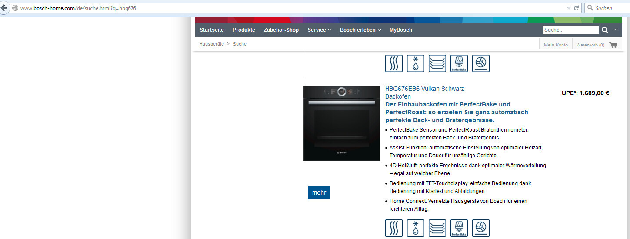Screen dimensions: 630x239
Task: Click the PerfectBake icon below the HBG676EB6 description
Action: (459, 228)
